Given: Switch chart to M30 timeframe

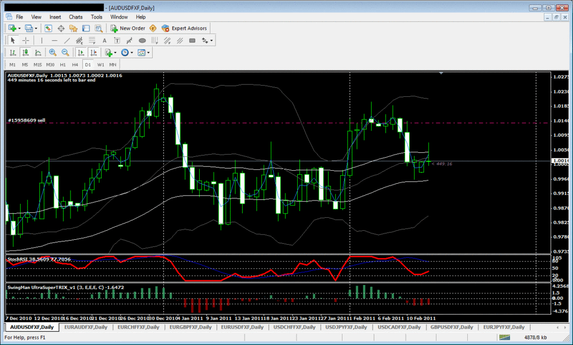Looking at the screenshot, I should (50, 65).
